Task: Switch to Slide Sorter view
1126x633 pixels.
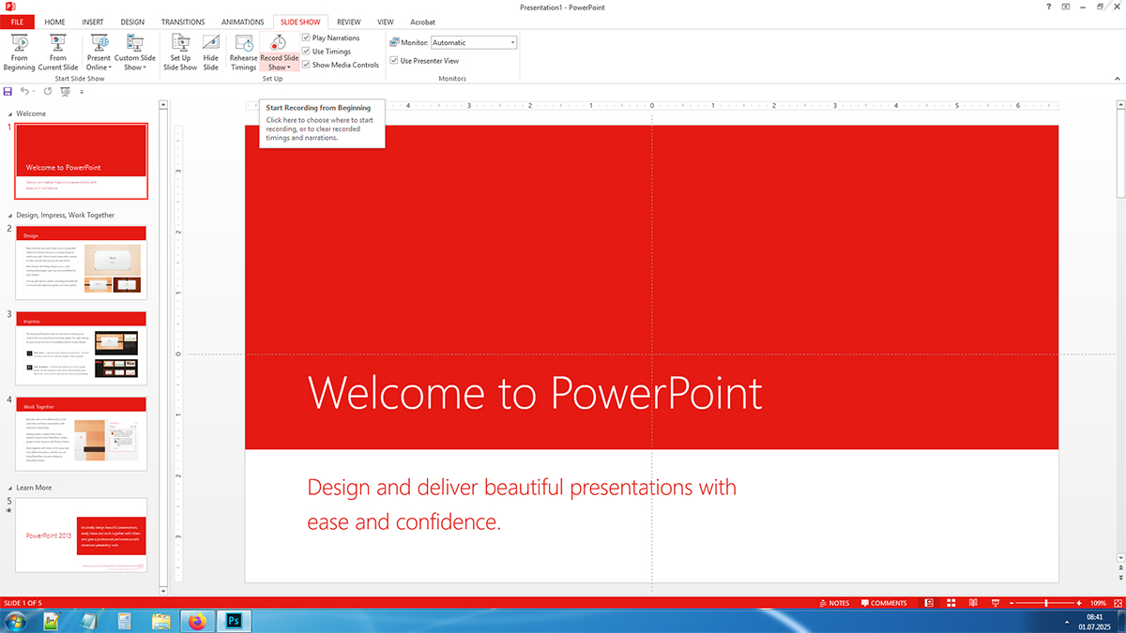Action: point(951,603)
